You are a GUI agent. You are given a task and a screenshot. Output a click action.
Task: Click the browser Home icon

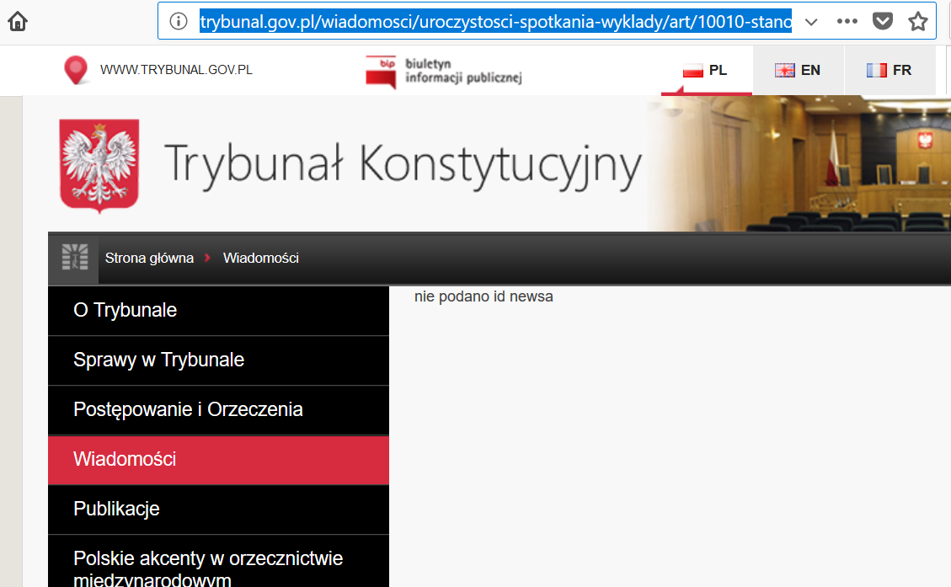17,22
